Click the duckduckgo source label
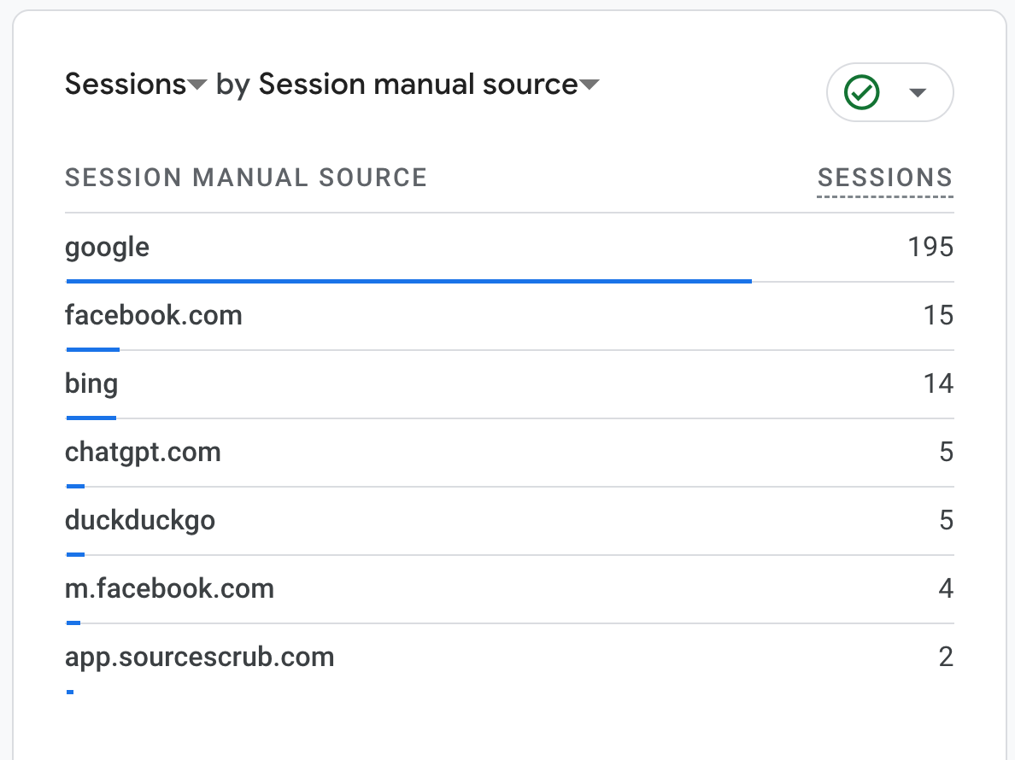 (x=140, y=521)
